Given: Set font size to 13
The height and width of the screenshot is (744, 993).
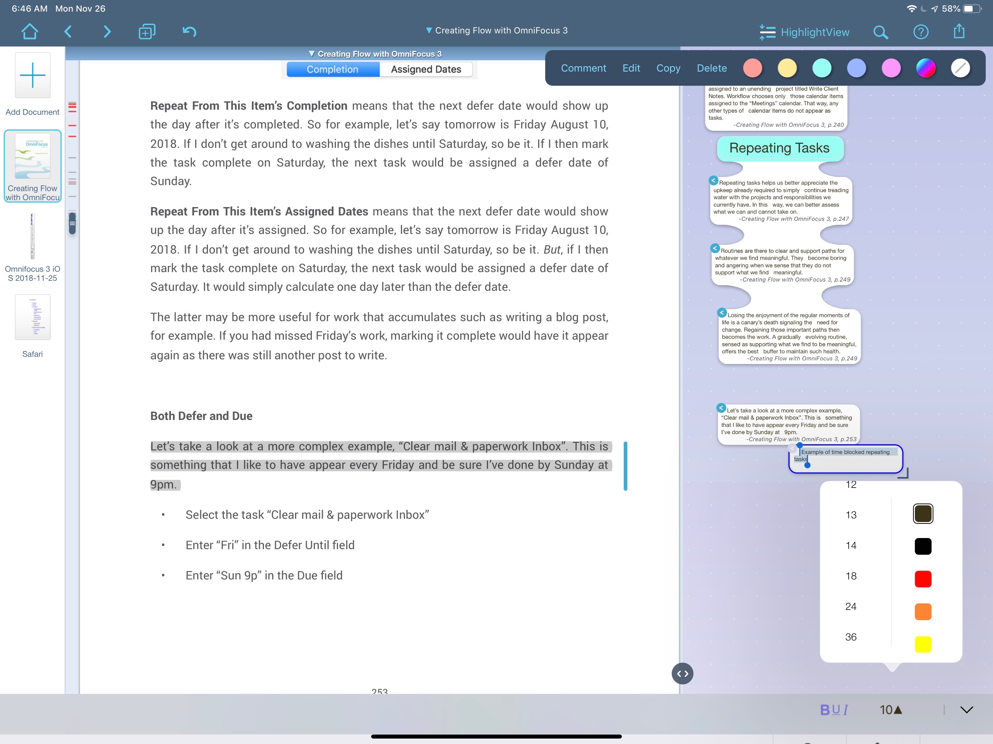Looking at the screenshot, I should (851, 515).
